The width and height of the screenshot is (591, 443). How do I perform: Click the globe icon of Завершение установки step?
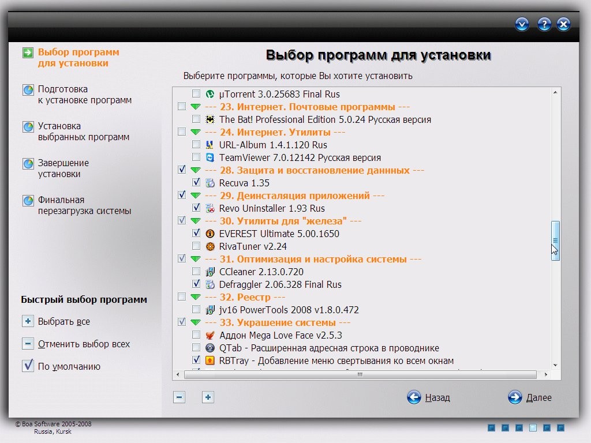(x=28, y=163)
